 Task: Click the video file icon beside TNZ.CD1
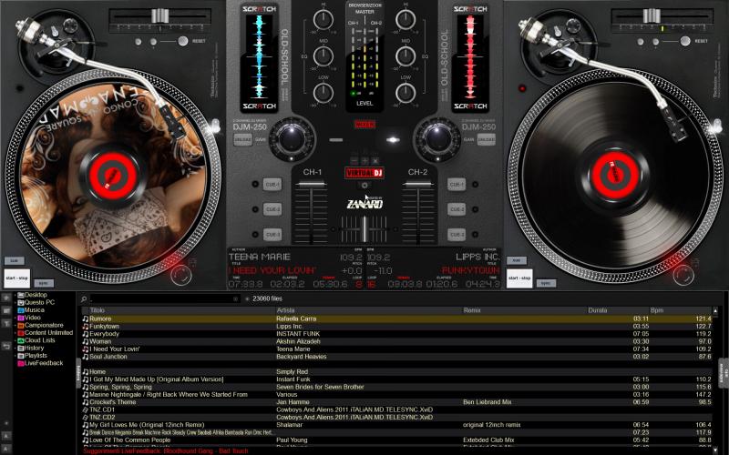(86, 410)
